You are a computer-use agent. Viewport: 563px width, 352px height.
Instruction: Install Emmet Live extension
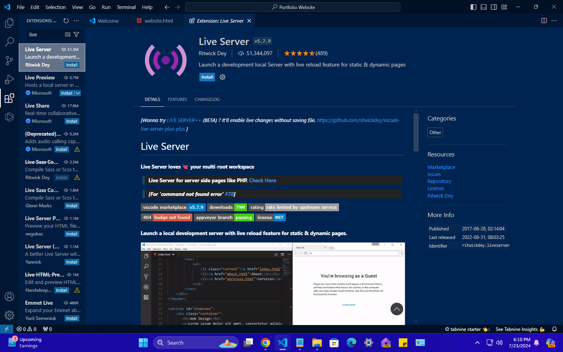(72, 318)
